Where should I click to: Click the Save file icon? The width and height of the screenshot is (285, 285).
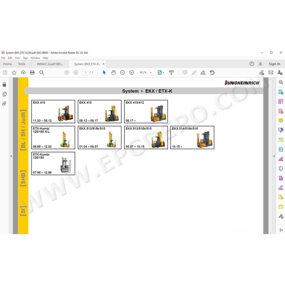(x=5, y=72)
